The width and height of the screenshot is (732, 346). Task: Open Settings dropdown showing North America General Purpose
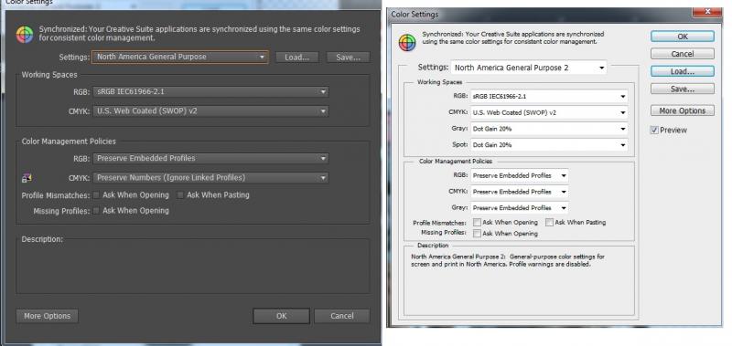click(x=179, y=58)
